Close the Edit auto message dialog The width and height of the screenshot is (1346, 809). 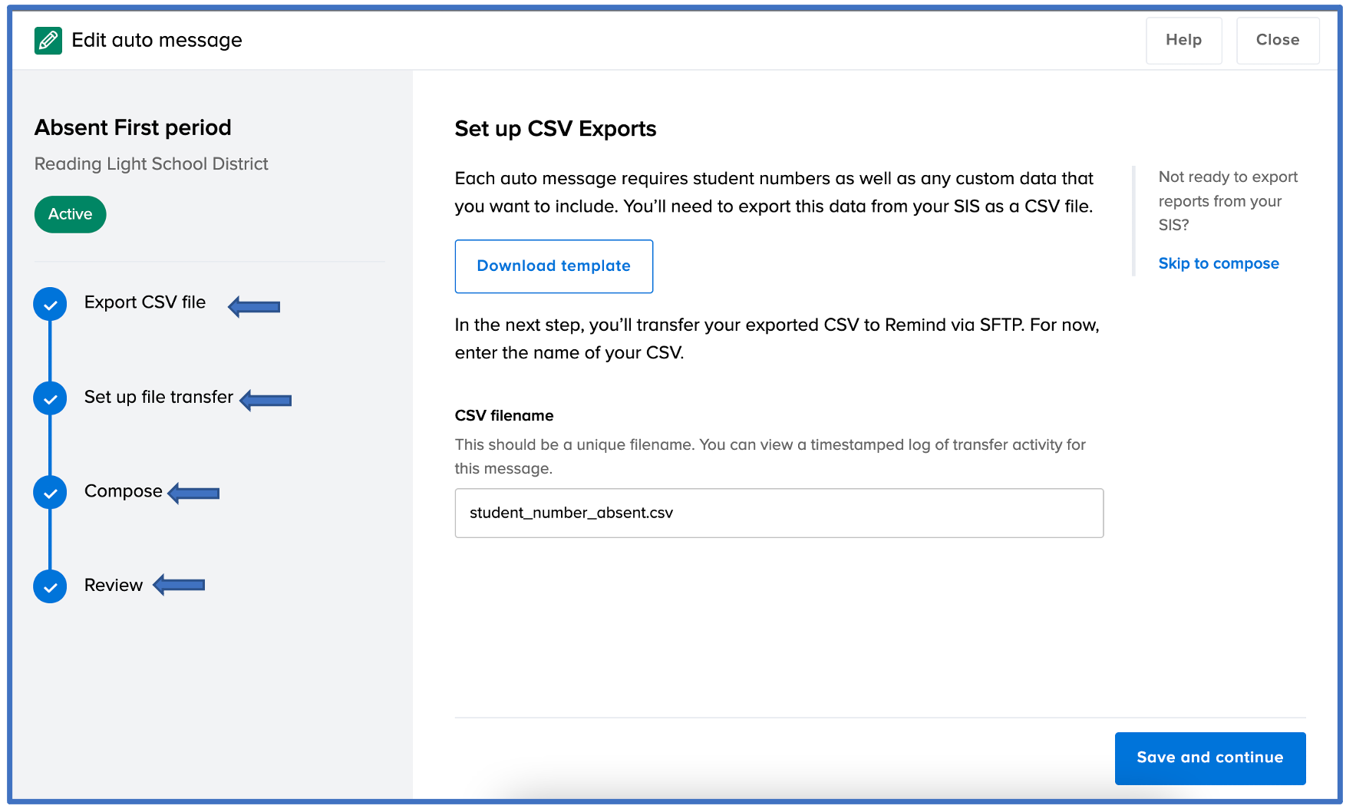coord(1278,40)
